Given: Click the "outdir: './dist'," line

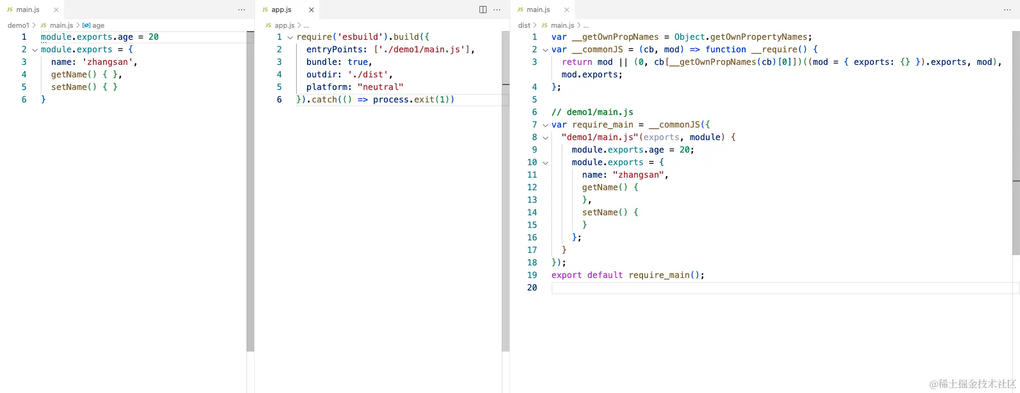Looking at the screenshot, I should 350,75.
